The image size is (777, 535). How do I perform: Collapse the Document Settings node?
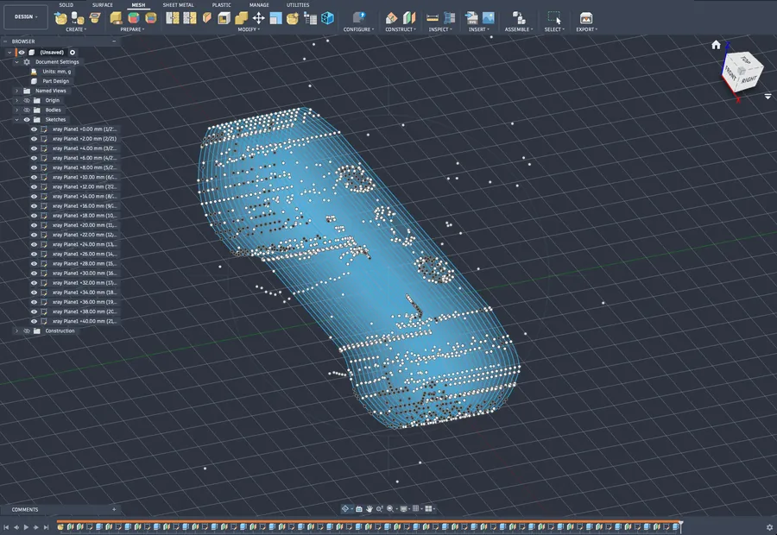pos(17,62)
